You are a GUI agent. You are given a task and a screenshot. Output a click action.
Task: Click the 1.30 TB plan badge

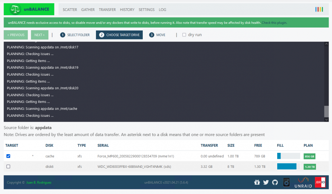[x=309, y=167]
